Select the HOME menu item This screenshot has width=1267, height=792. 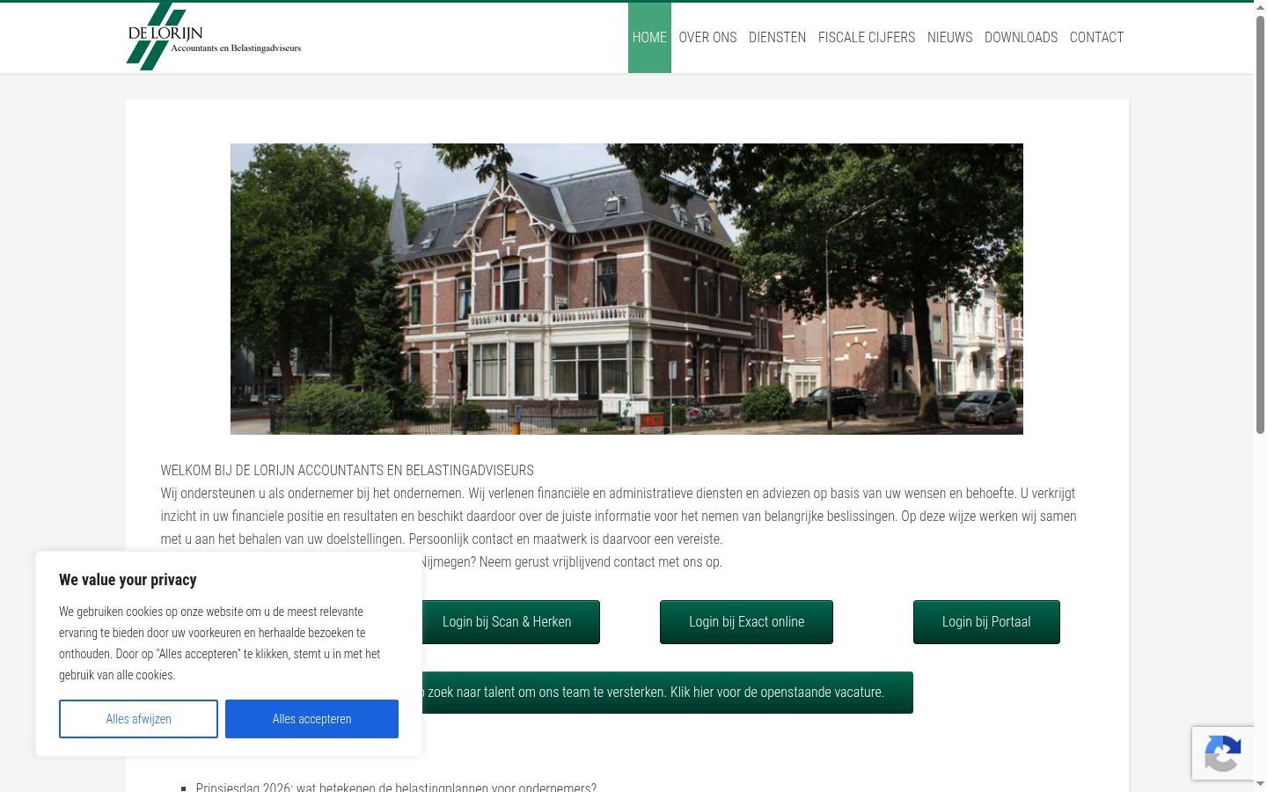click(649, 37)
